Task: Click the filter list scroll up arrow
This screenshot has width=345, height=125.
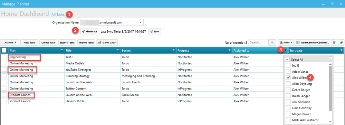Action: (x=330, y=64)
